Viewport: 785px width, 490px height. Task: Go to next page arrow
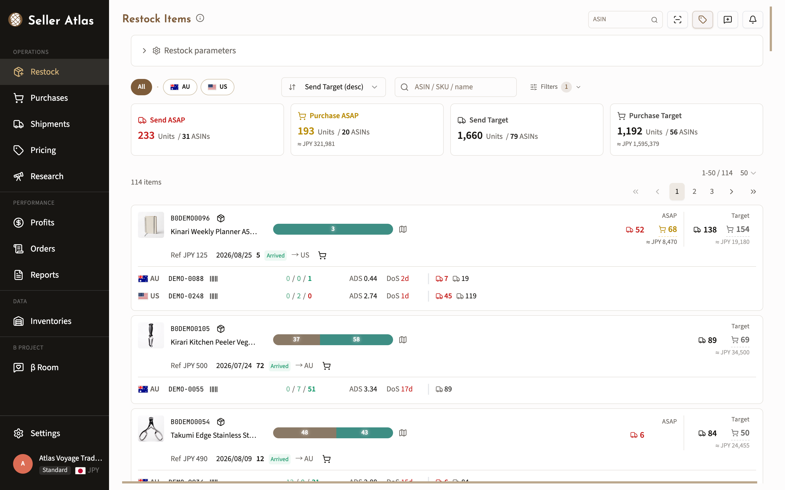(x=731, y=192)
